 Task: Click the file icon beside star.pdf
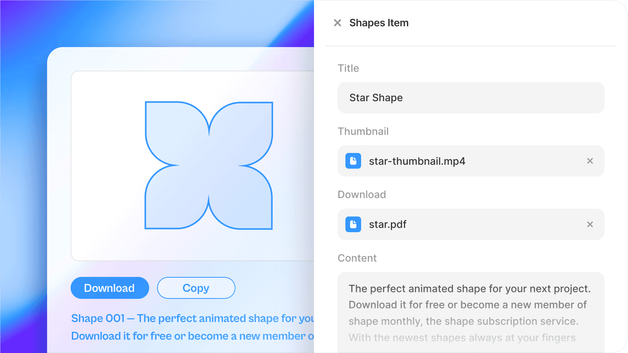[x=353, y=224]
